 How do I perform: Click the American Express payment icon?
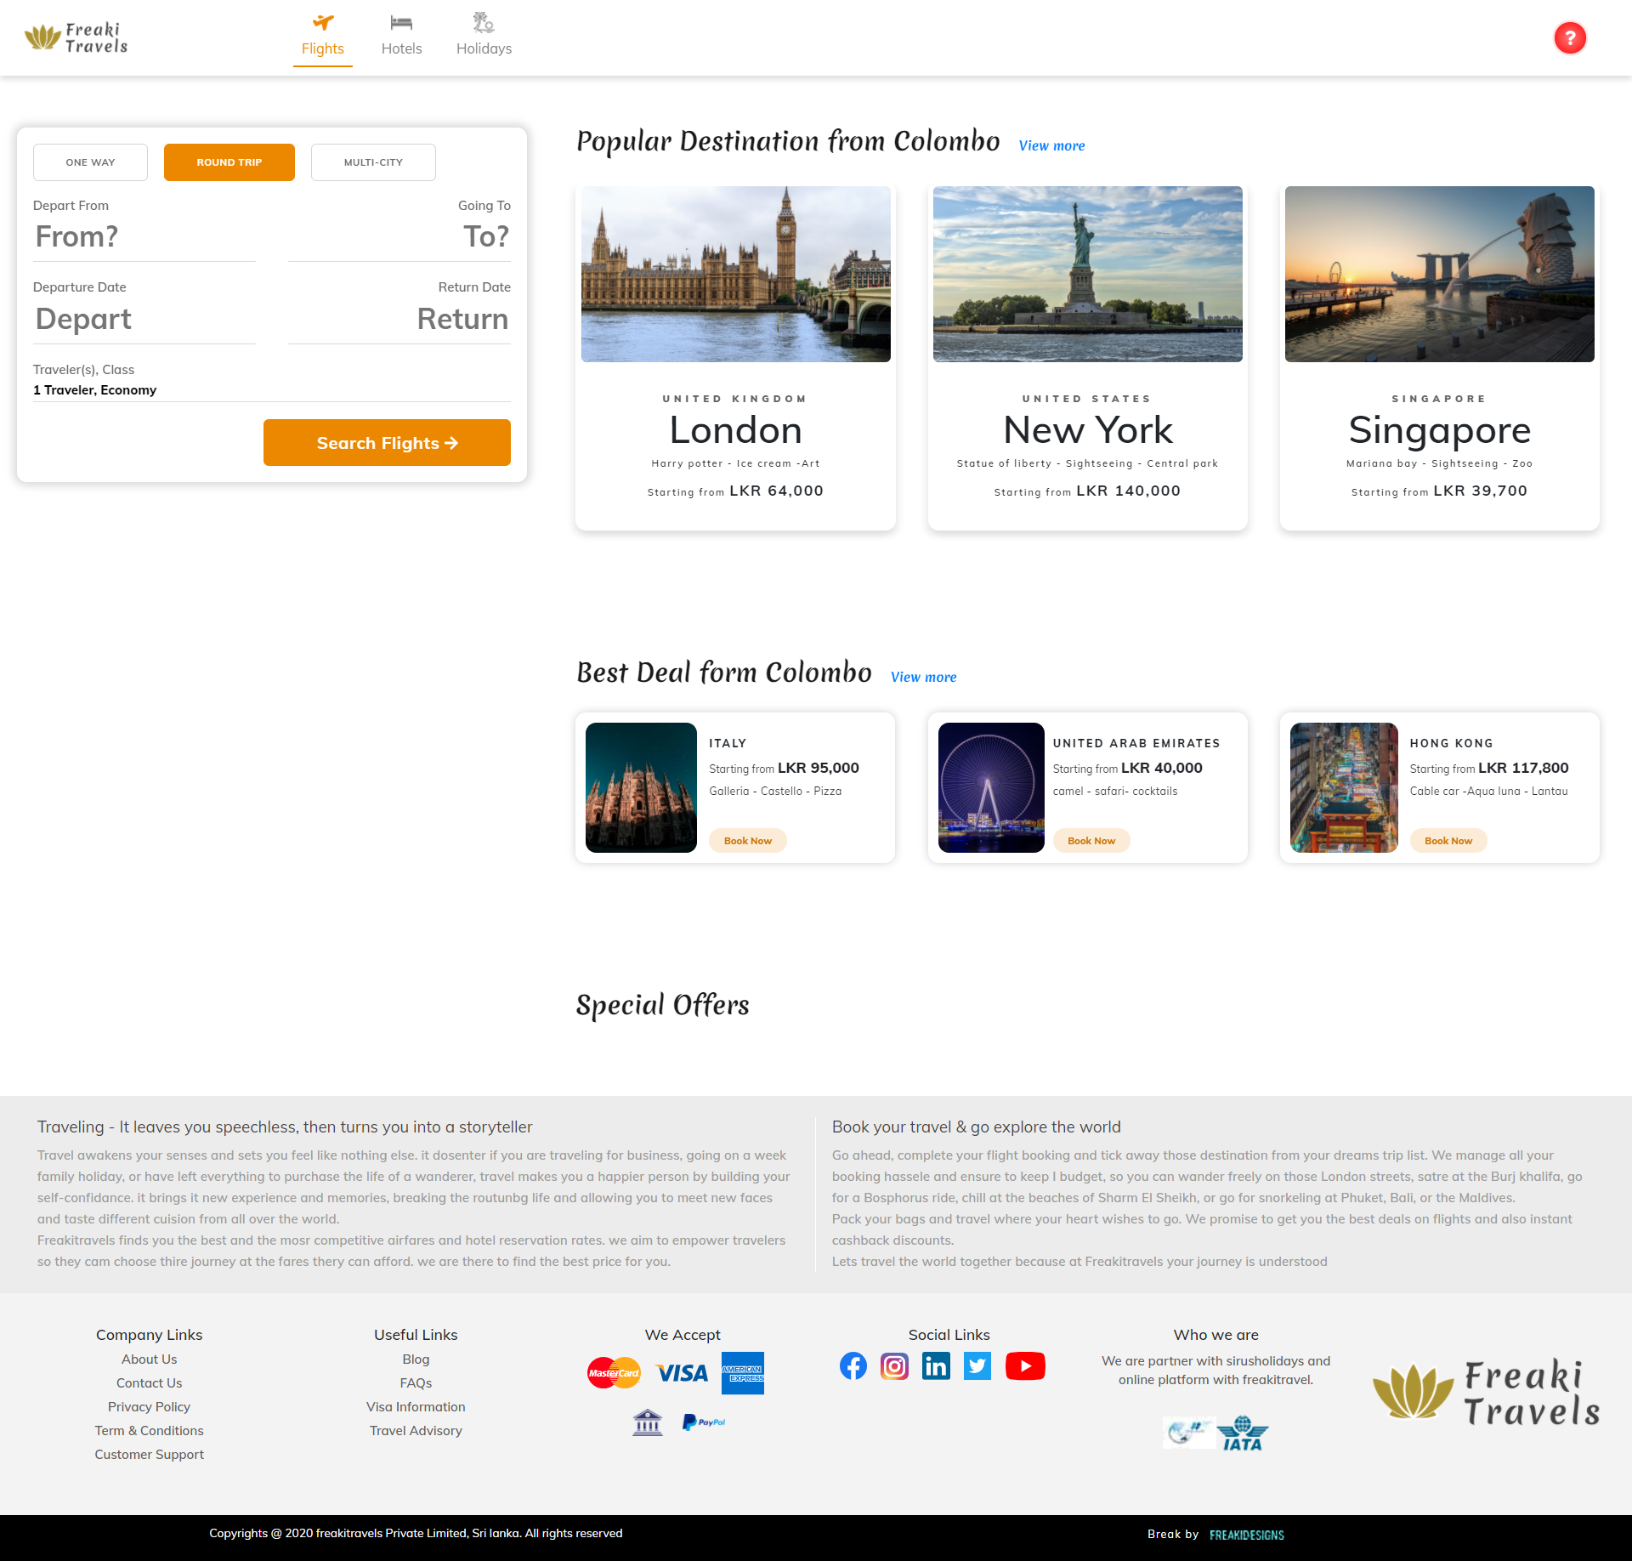coord(743,1372)
